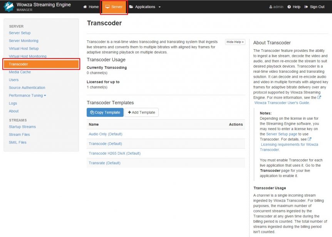Screen dimensions: 332x237
Task: Click the admin user icon
Action: 271,7
